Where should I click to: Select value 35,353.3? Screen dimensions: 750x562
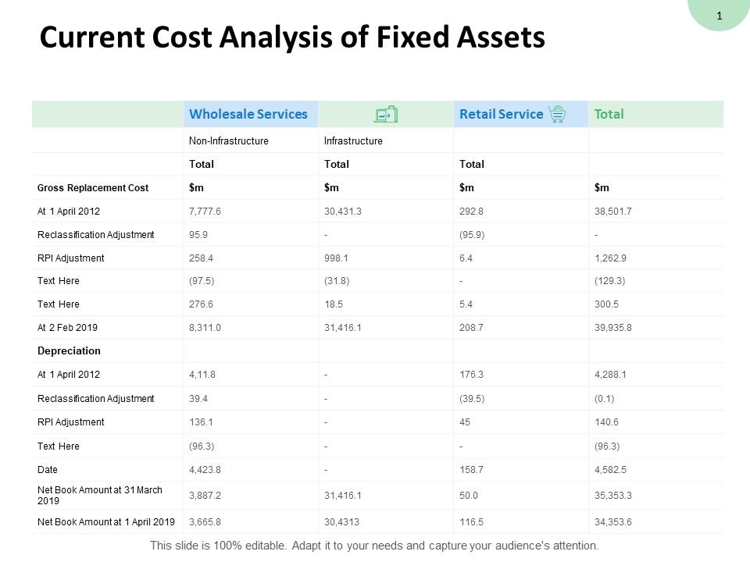coord(612,496)
